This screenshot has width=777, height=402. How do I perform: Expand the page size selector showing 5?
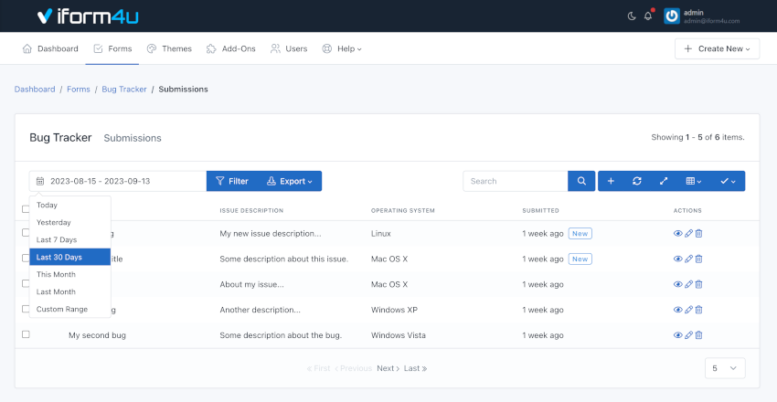725,368
